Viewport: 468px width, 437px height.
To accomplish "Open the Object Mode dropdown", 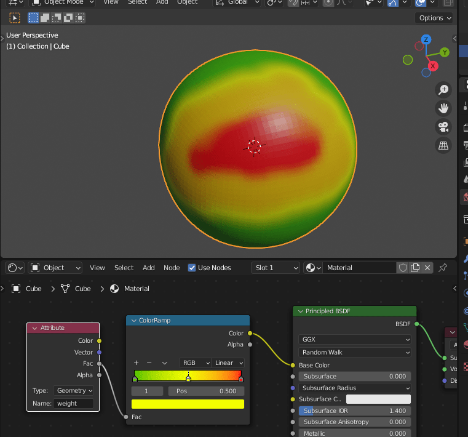I will (62, 2).
